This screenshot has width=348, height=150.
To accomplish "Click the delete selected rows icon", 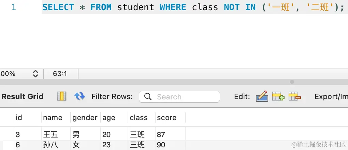I will coord(295,96).
